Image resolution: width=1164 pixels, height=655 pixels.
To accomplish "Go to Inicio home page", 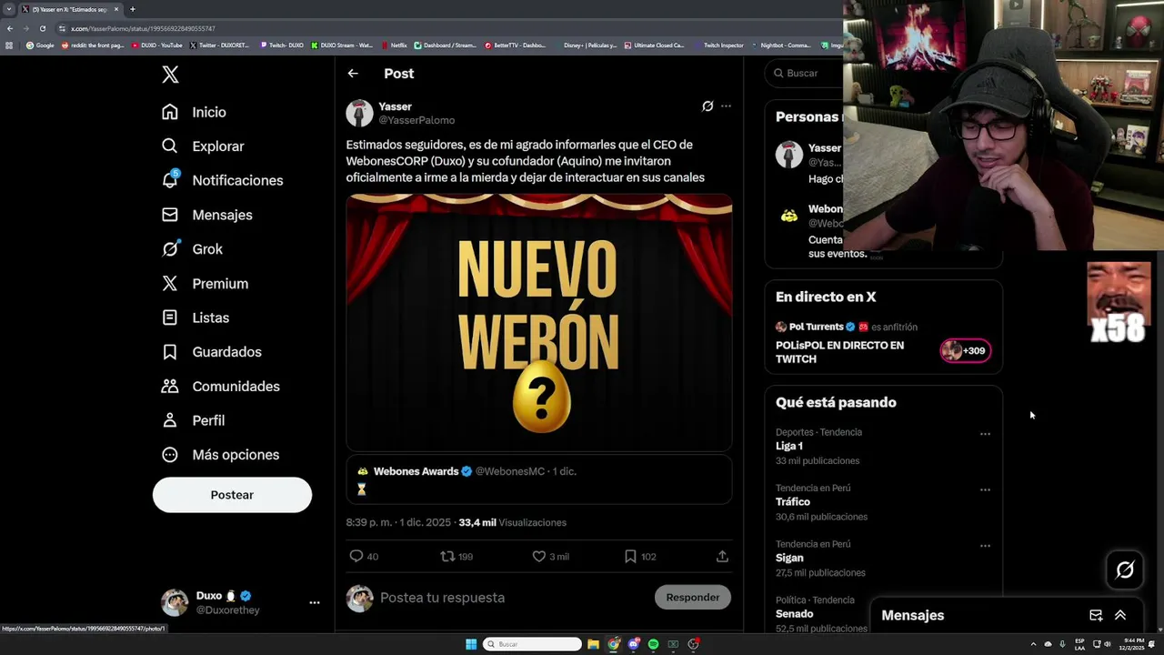I will click(194, 112).
